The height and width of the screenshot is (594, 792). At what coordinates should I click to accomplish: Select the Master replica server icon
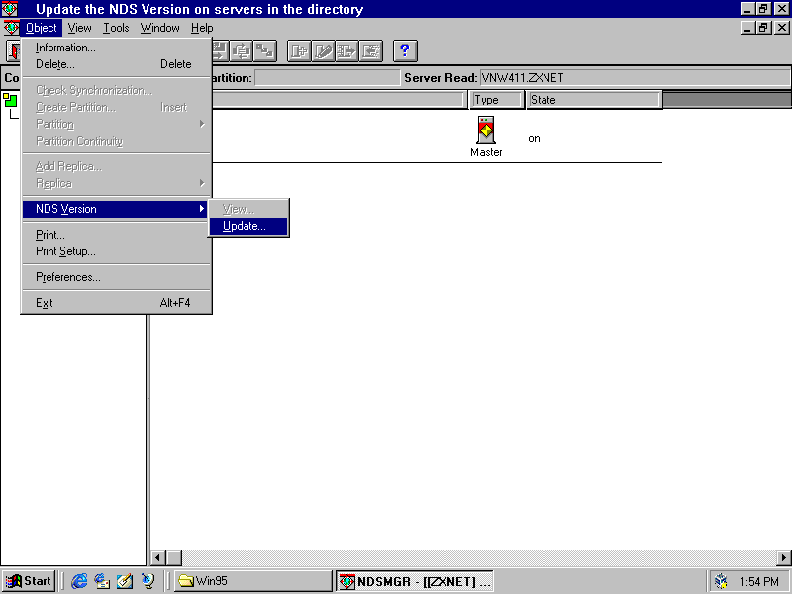click(486, 130)
